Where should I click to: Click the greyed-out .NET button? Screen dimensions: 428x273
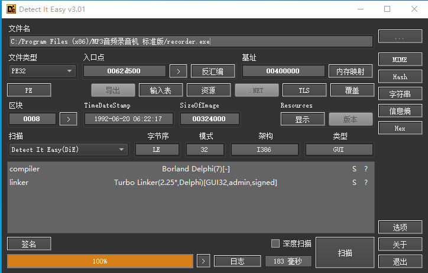coord(257,90)
